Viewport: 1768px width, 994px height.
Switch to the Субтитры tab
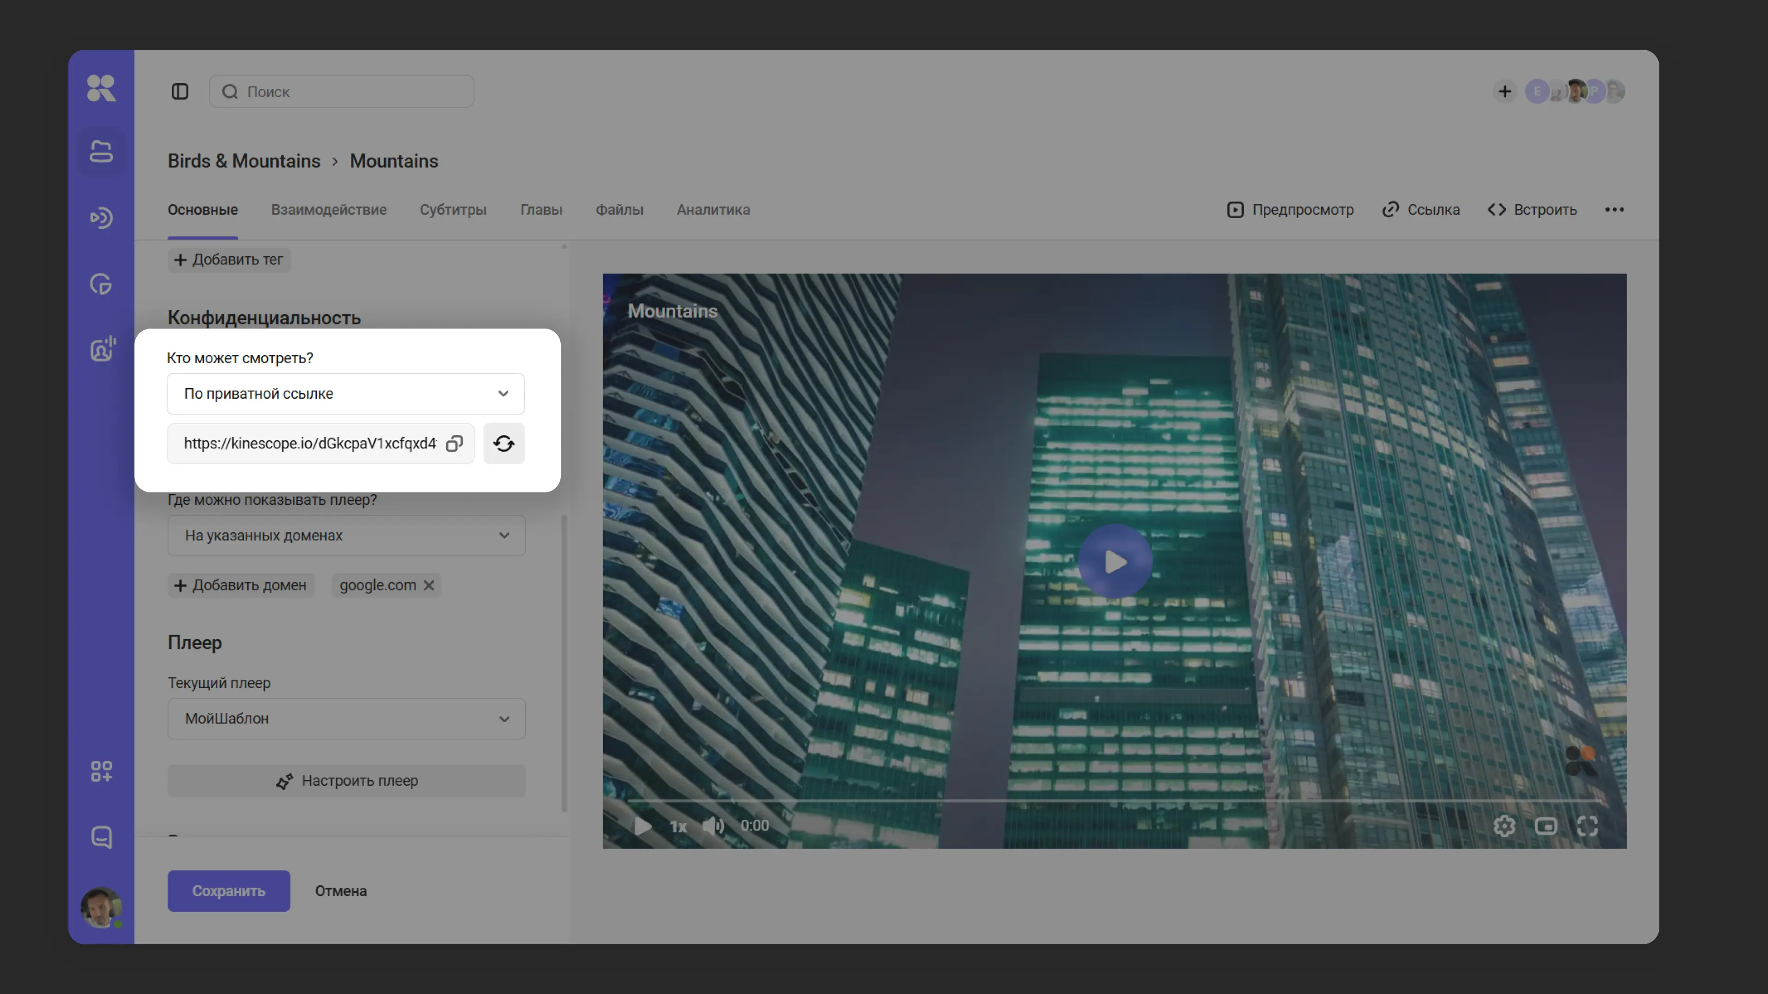click(453, 210)
